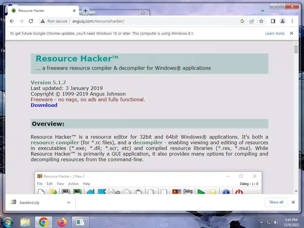The image size is (304, 228).
Task: Go back to the previous page
Action: pos(12,21)
